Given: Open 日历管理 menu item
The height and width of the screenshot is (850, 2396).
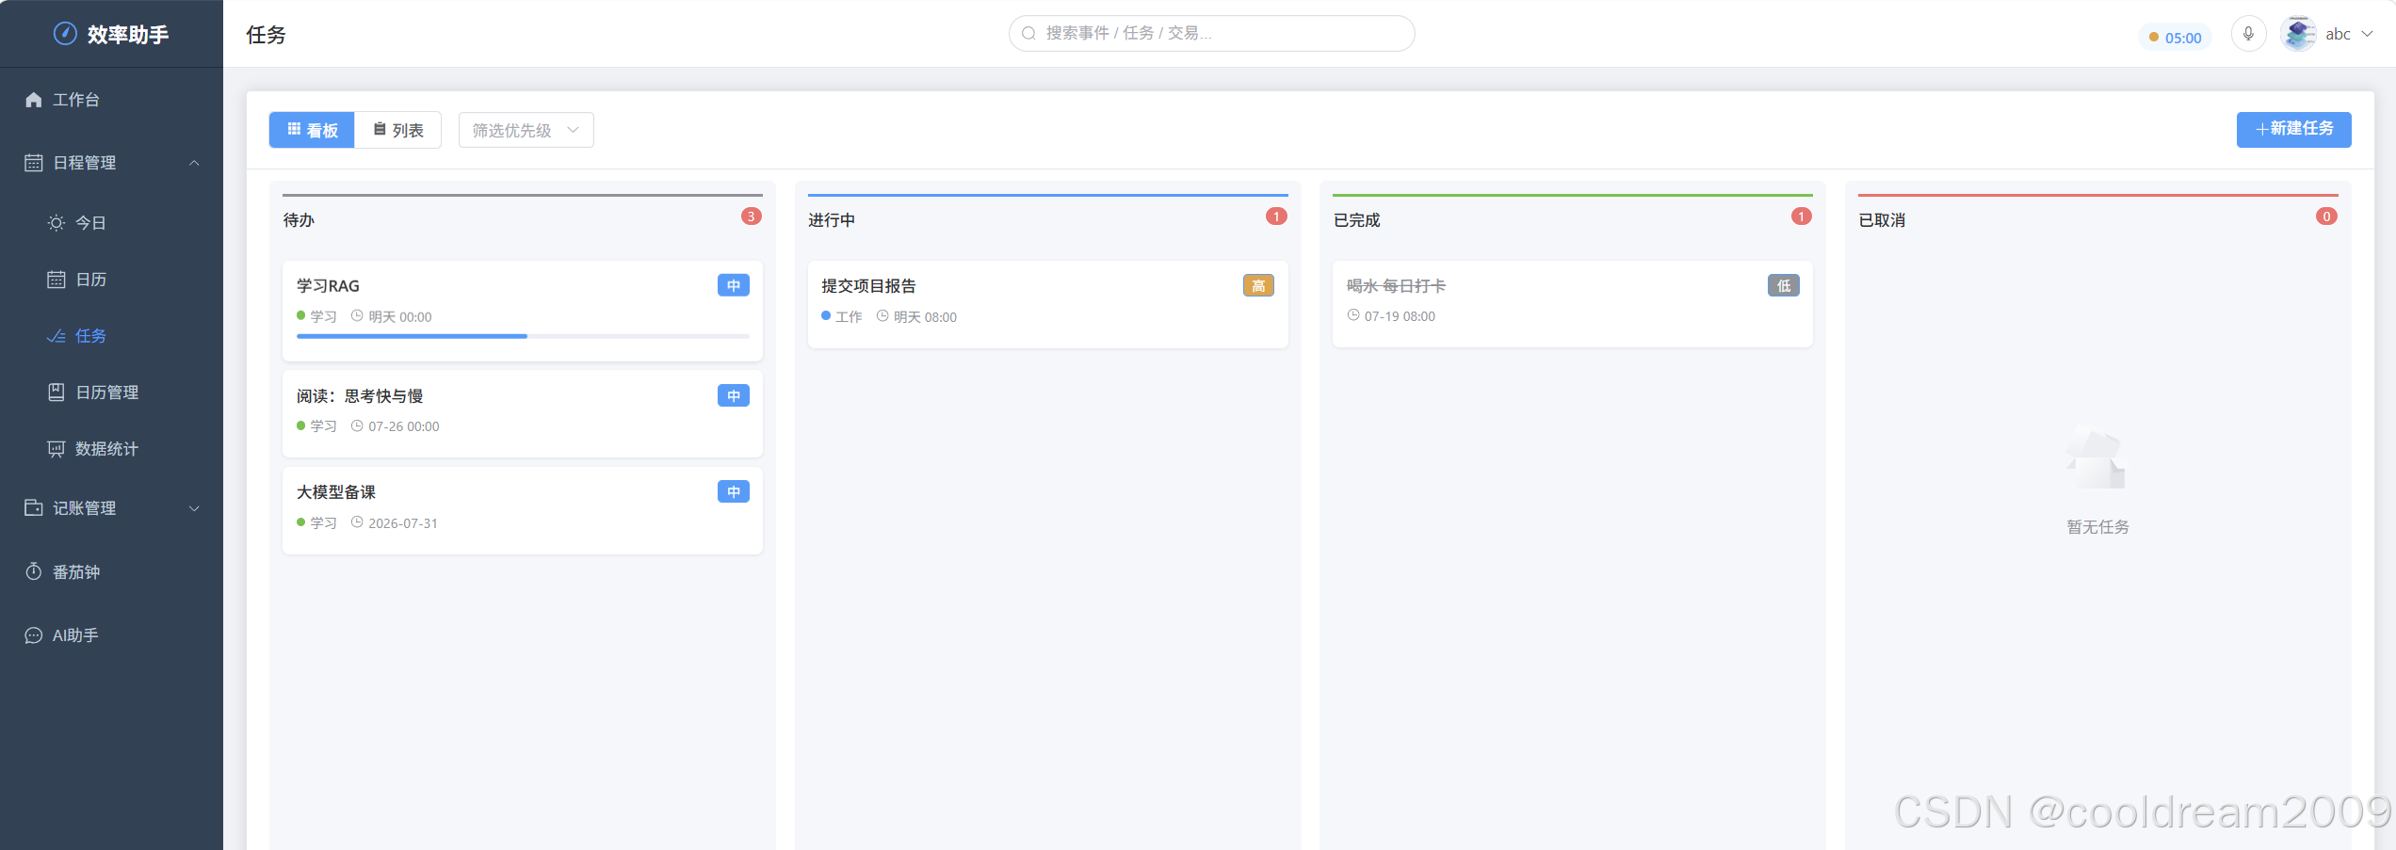Looking at the screenshot, I should point(111,393).
